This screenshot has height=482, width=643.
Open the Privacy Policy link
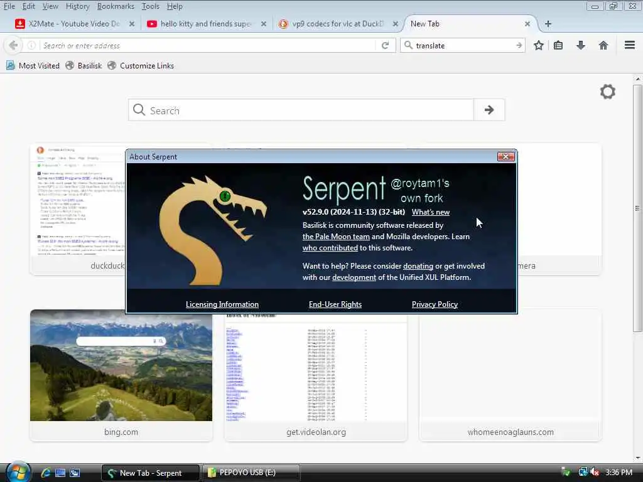pyautogui.click(x=435, y=304)
